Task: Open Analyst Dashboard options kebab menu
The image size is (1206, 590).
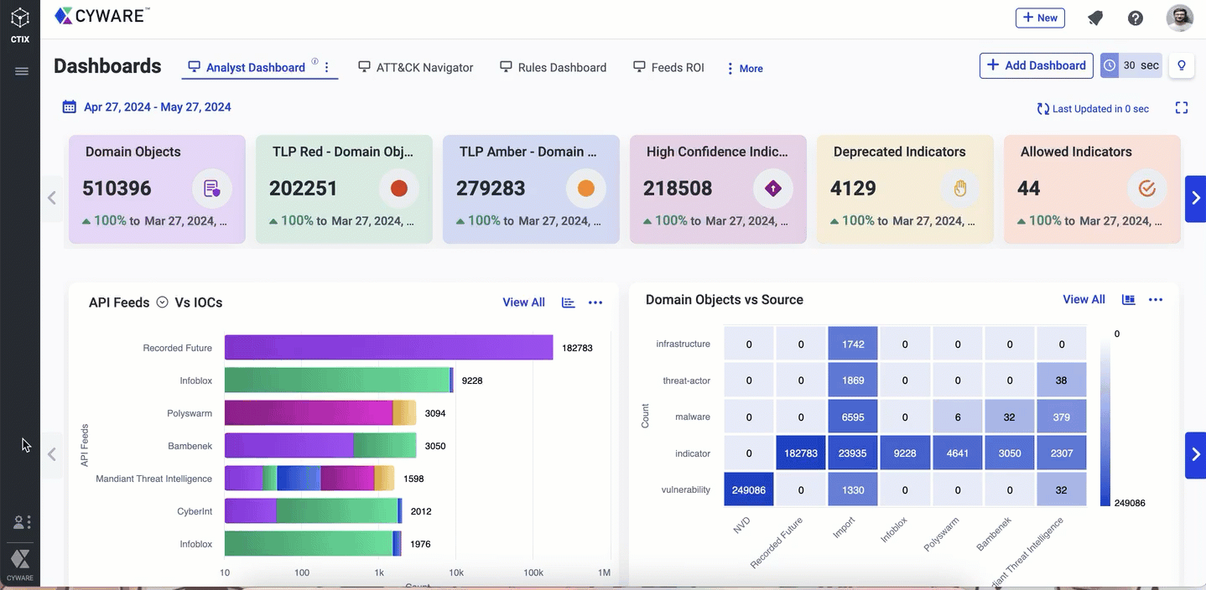Action: point(327,68)
